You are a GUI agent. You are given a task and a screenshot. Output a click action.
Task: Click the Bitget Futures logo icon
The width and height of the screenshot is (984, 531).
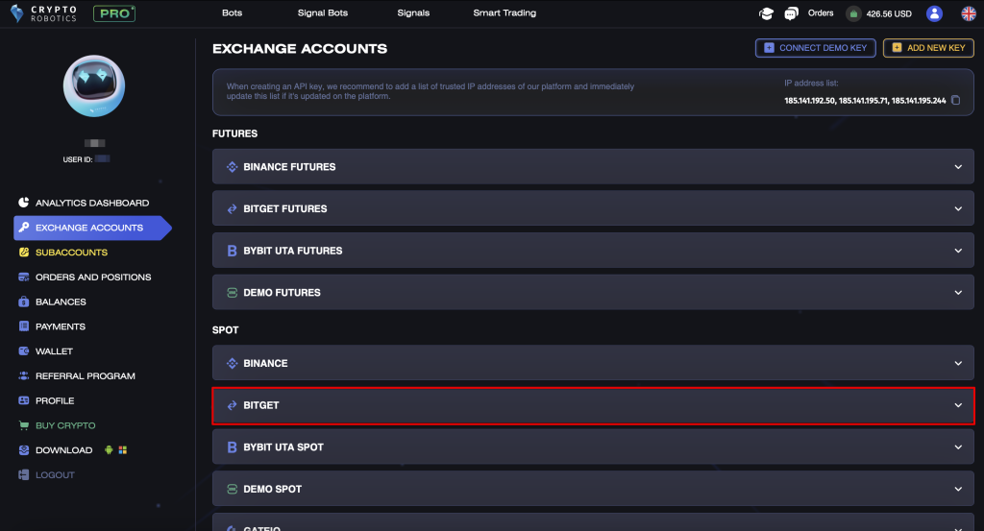233,208
